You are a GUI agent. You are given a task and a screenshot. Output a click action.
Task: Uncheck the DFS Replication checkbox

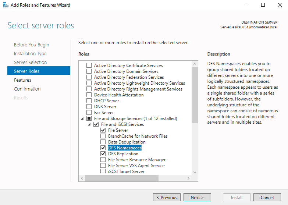click(103, 154)
